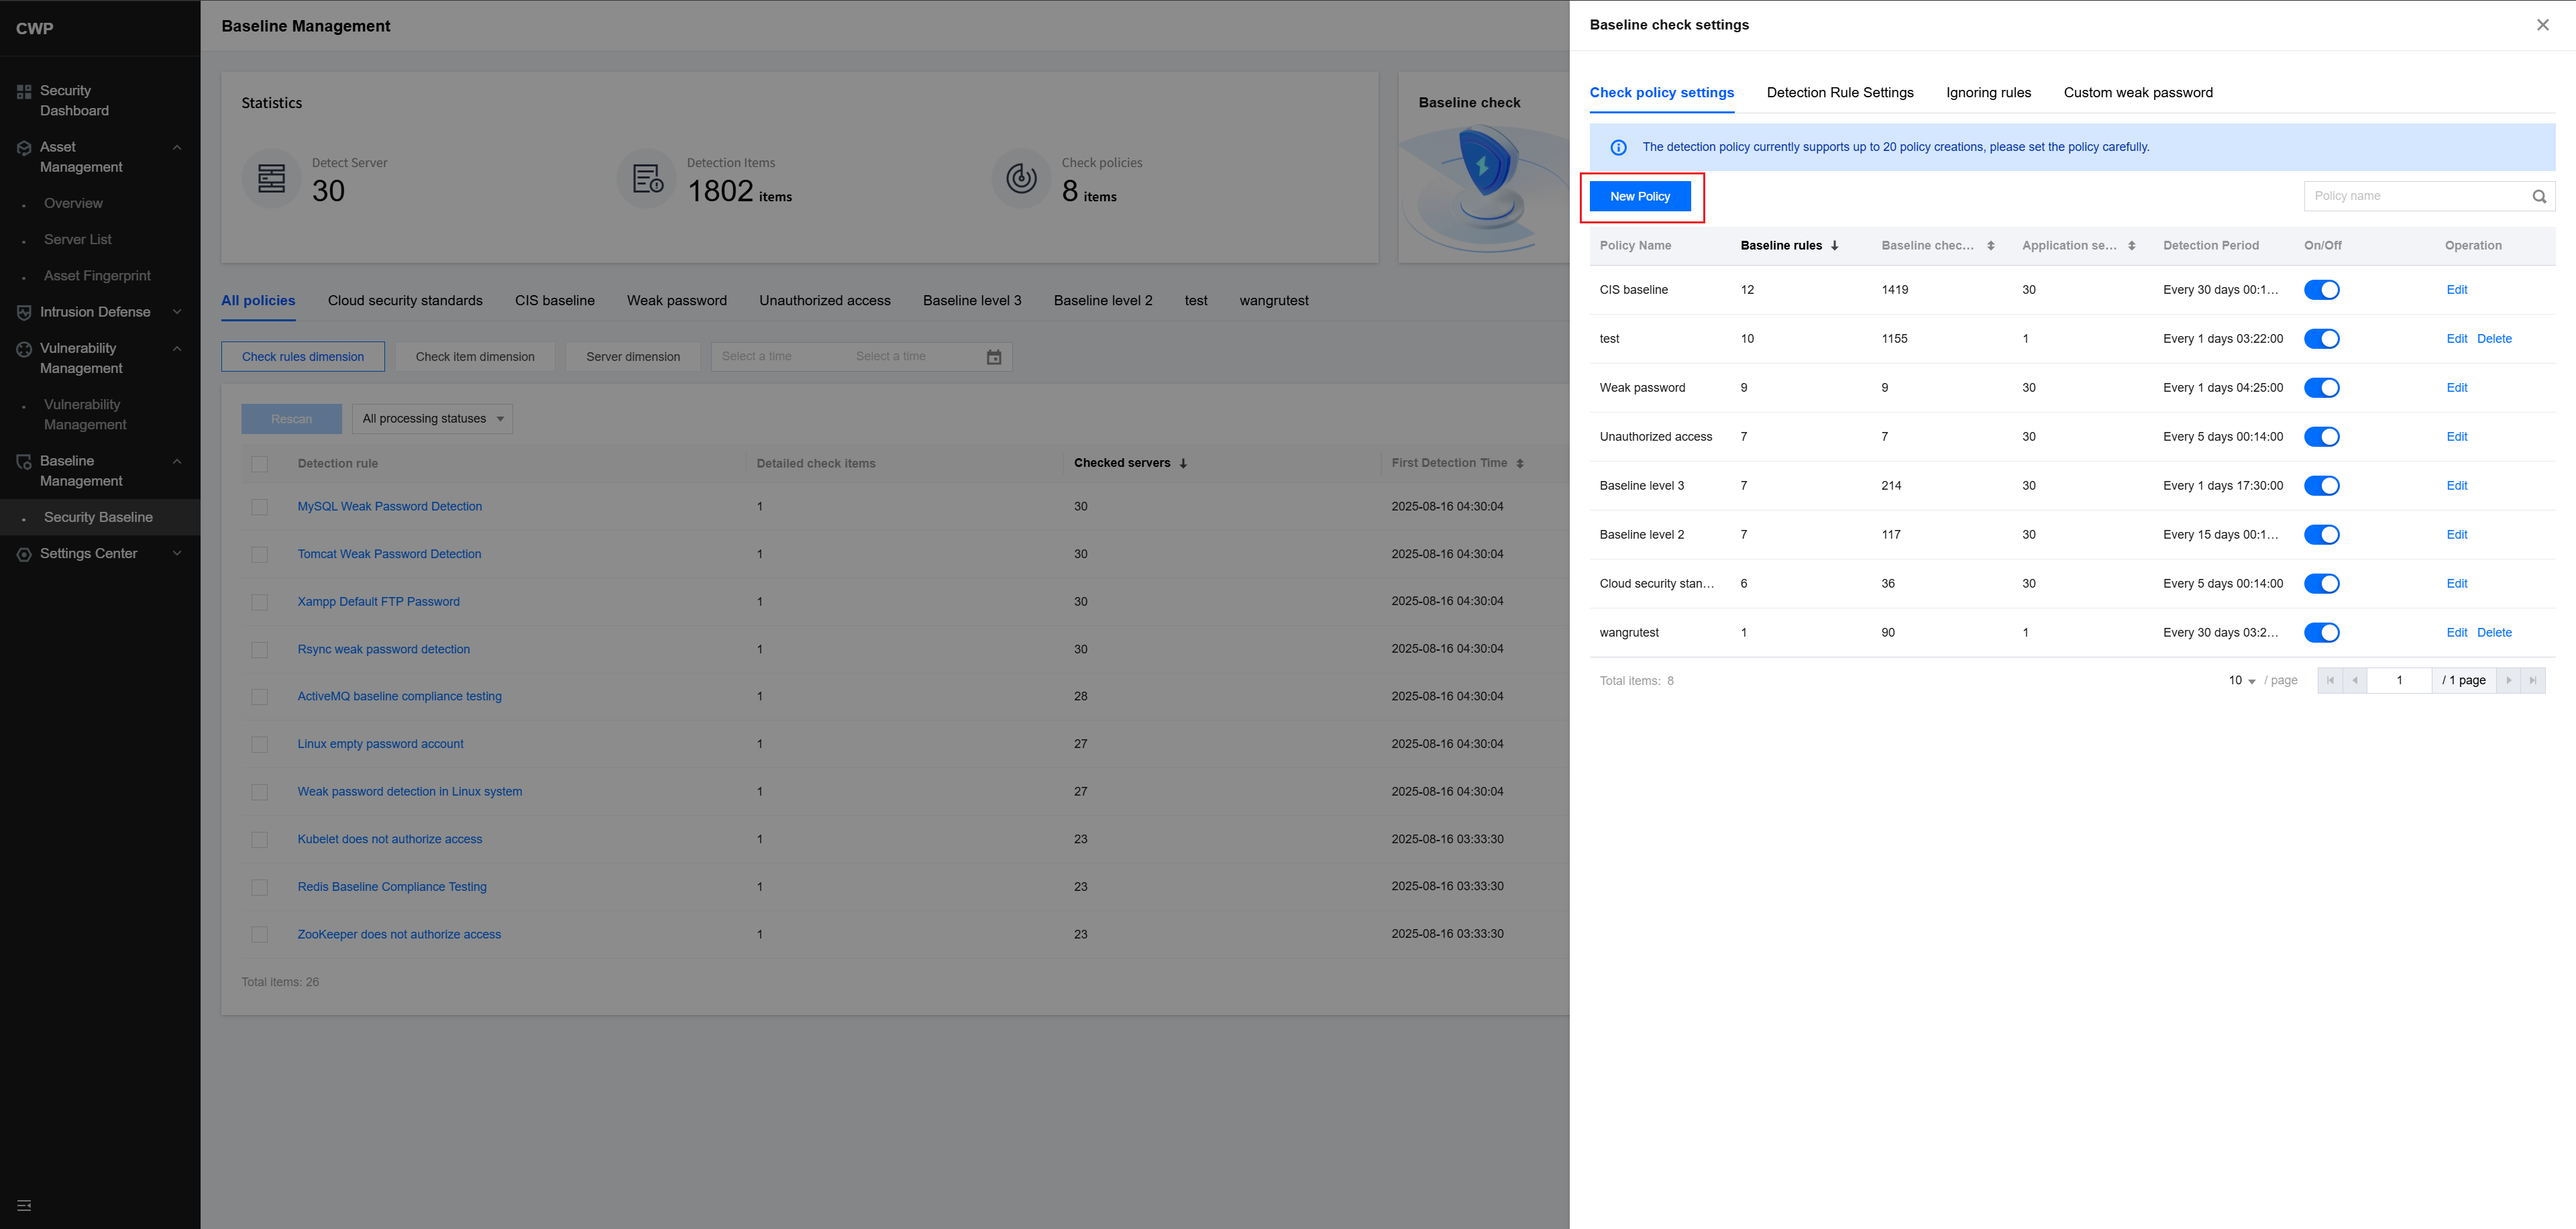Go to last page of policies
This screenshot has height=1229, width=2576.
(2533, 681)
